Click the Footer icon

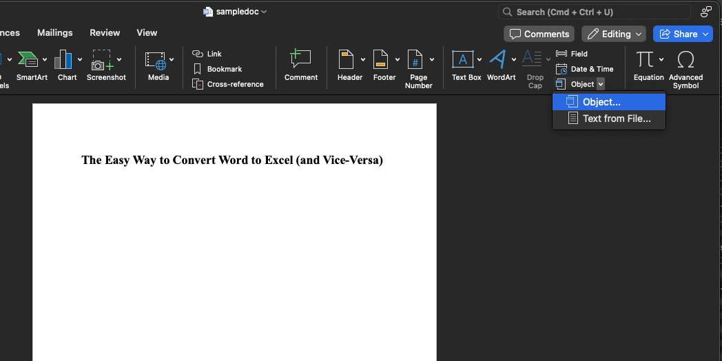pos(380,60)
